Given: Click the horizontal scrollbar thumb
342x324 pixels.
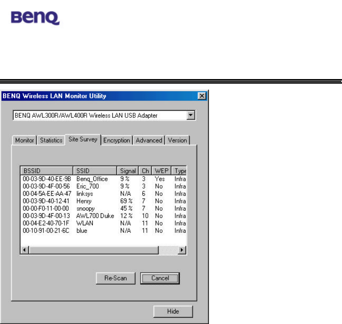Looking at the screenshot, I should click(93, 250).
